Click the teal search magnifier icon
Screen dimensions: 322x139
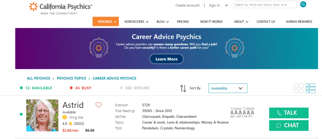303,4
